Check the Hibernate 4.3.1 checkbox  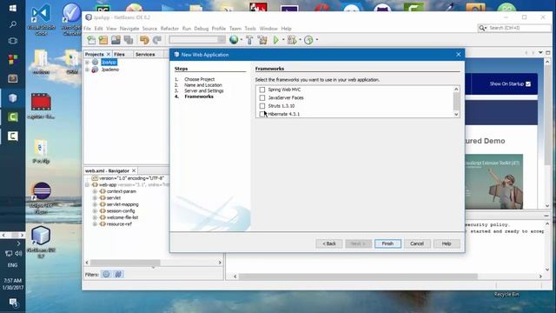[x=262, y=114]
